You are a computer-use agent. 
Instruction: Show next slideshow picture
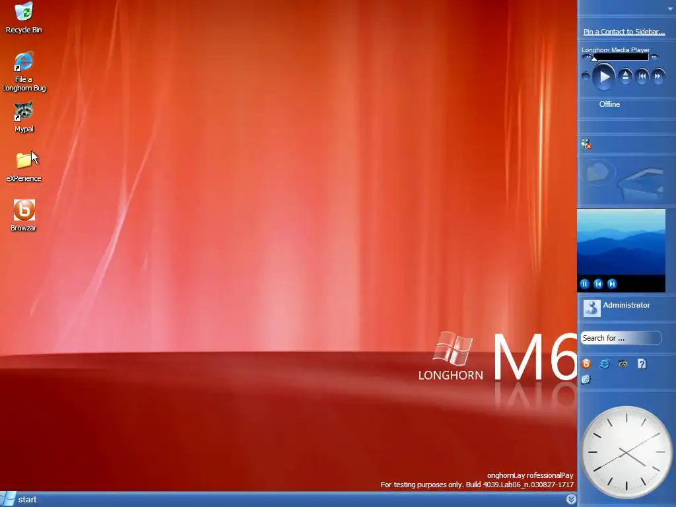(x=612, y=284)
